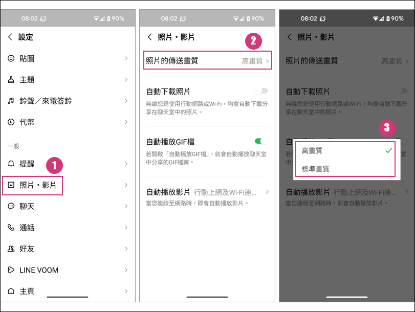Tap sync icon next to 08:02 in right phone

[322, 18]
